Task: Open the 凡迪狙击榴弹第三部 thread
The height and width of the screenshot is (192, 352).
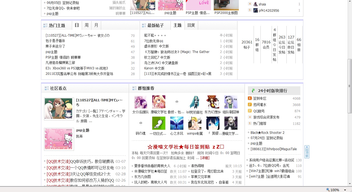Action: coord(60,63)
